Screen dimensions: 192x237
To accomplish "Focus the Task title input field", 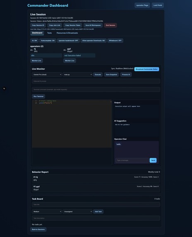I will coord(96,204).
